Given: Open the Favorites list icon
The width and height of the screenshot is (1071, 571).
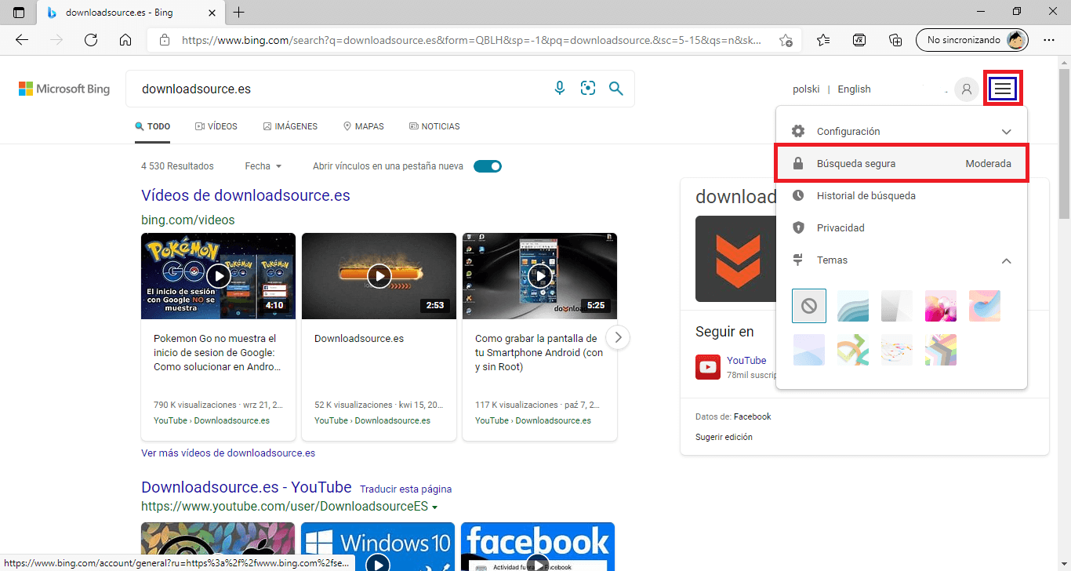Looking at the screenshot, I should (823, 40).
